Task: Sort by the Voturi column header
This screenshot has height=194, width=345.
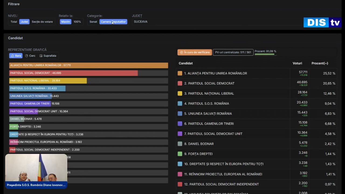Action: click(297, 63)
